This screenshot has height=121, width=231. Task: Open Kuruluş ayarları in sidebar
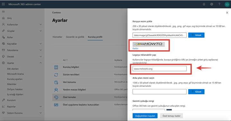coord(15,79)
